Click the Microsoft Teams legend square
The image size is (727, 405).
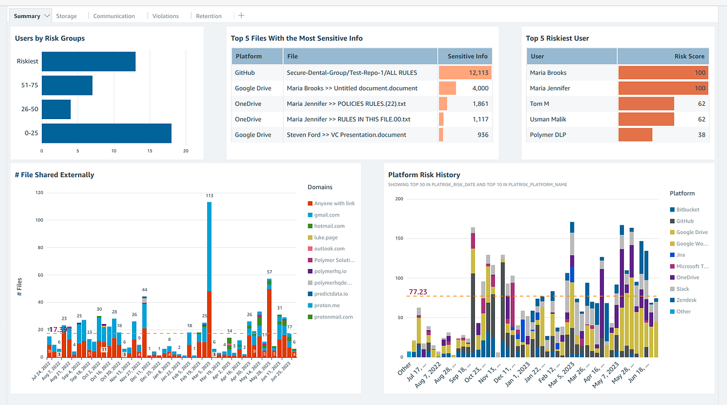click(674, 267)
